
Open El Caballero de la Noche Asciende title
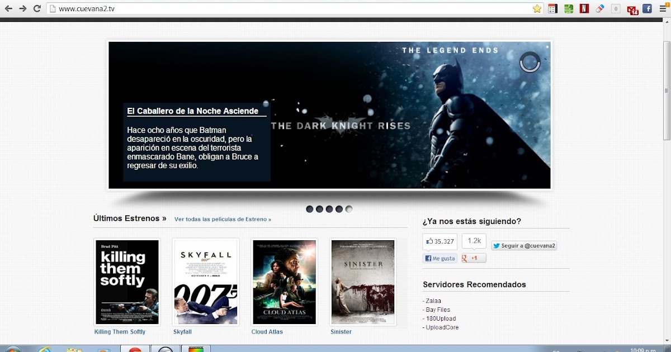(192, 111)
